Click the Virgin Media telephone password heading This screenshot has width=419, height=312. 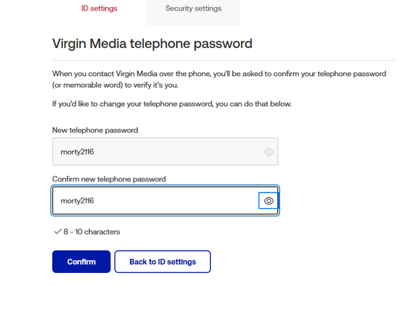pyautogui.click(x=152, y=43)
